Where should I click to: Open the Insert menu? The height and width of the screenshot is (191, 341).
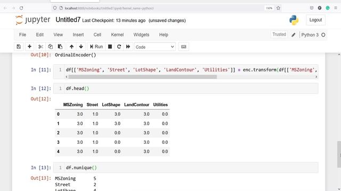coord(78,34)
